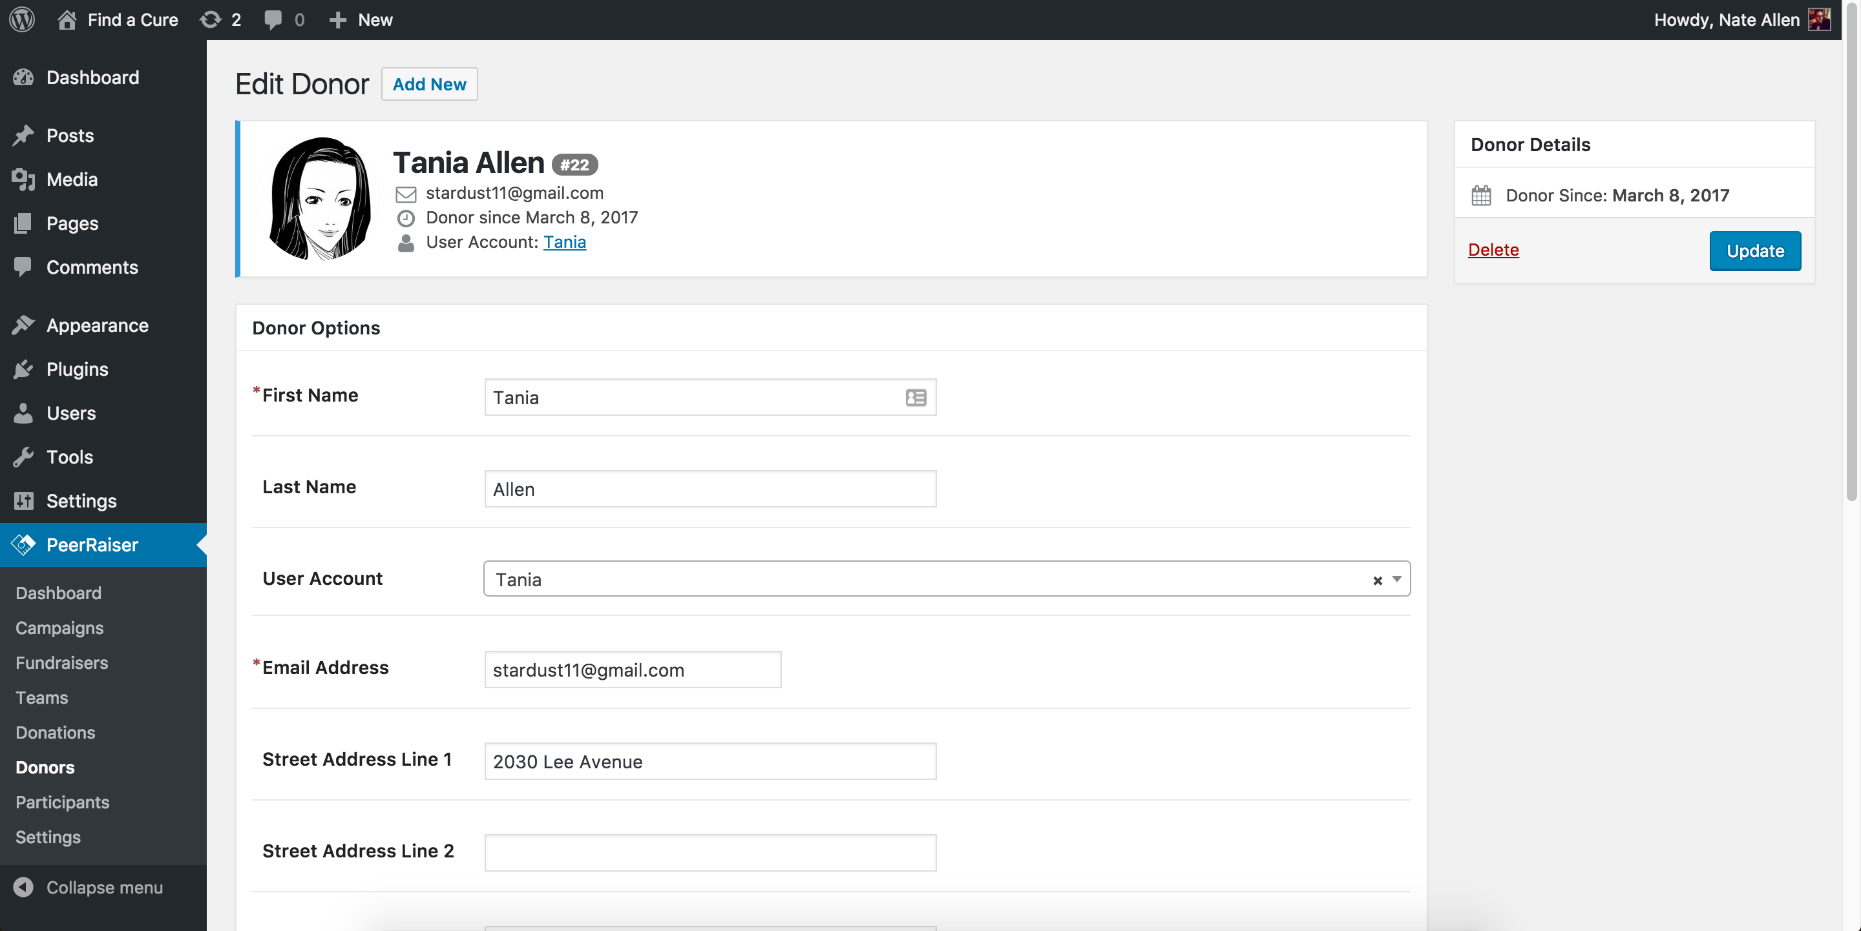This screenshot has height=931, width=1861.
Task: Click the Settings sliders icon
Action: click(23, 501)
